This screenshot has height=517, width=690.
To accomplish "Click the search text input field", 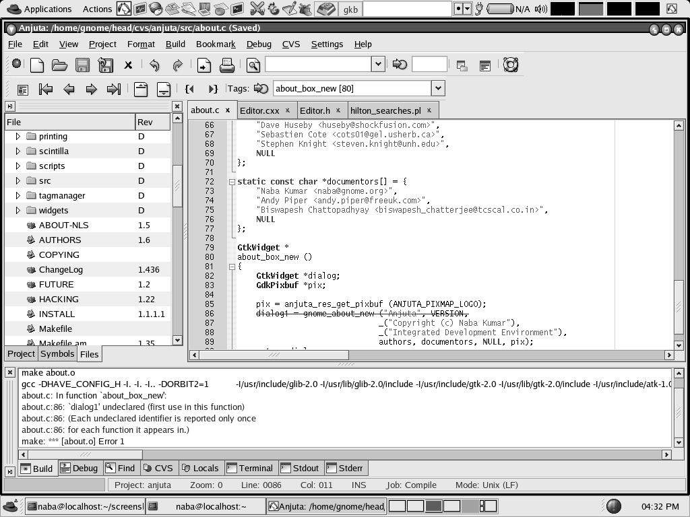I will click(x=318, y=64).
